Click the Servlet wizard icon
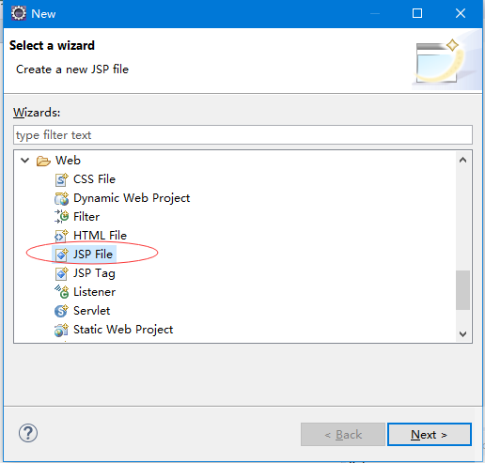This screenshot has width=485, height=463. 61,311
